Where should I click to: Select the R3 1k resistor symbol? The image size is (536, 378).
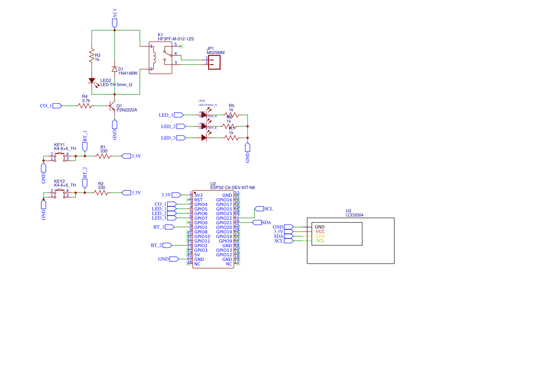[x=92, y=56]
